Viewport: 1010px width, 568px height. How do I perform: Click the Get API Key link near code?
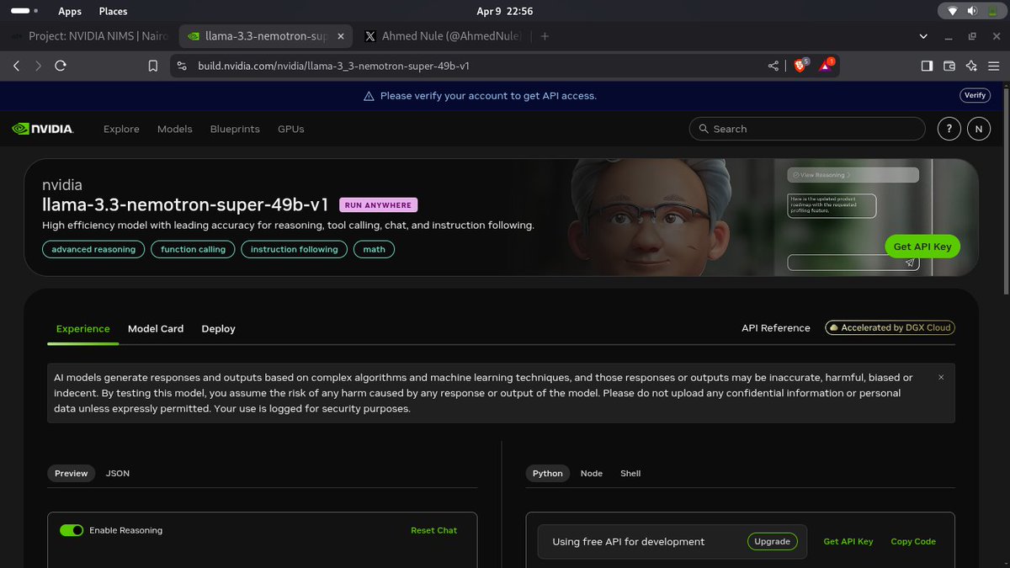tap(848, 541)
